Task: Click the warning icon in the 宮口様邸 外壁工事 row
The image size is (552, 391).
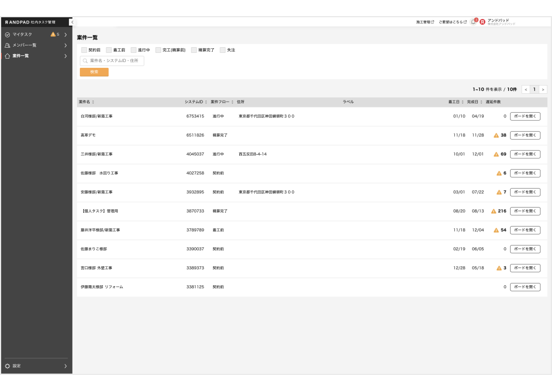Action: coord(499,268)
